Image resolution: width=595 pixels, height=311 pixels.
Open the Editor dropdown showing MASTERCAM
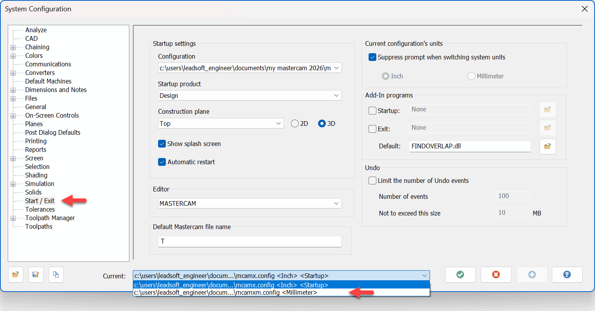point(250,203)
